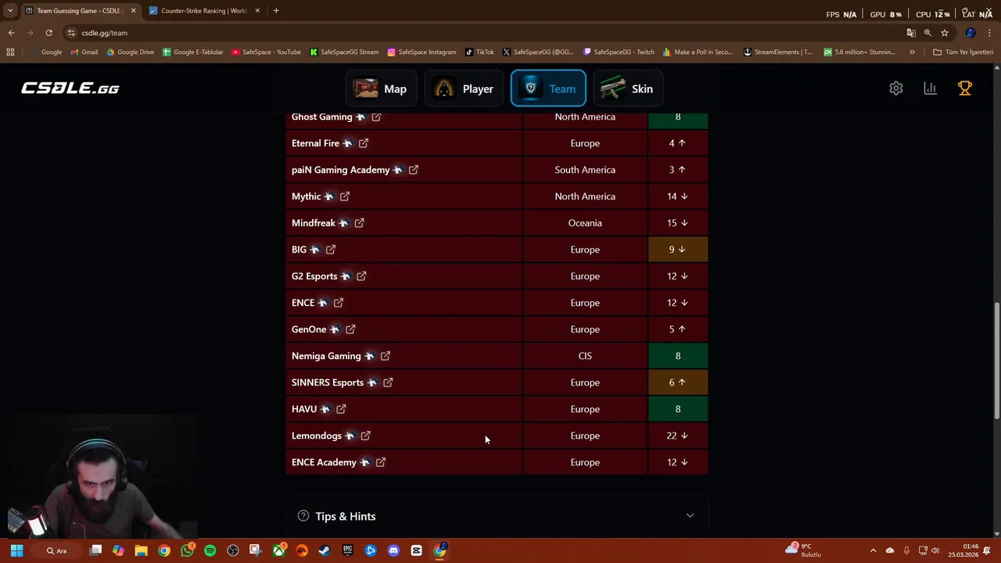Open HAVU external link icon
Viewport: 1001px width, 563px height.
click(341, 409)
